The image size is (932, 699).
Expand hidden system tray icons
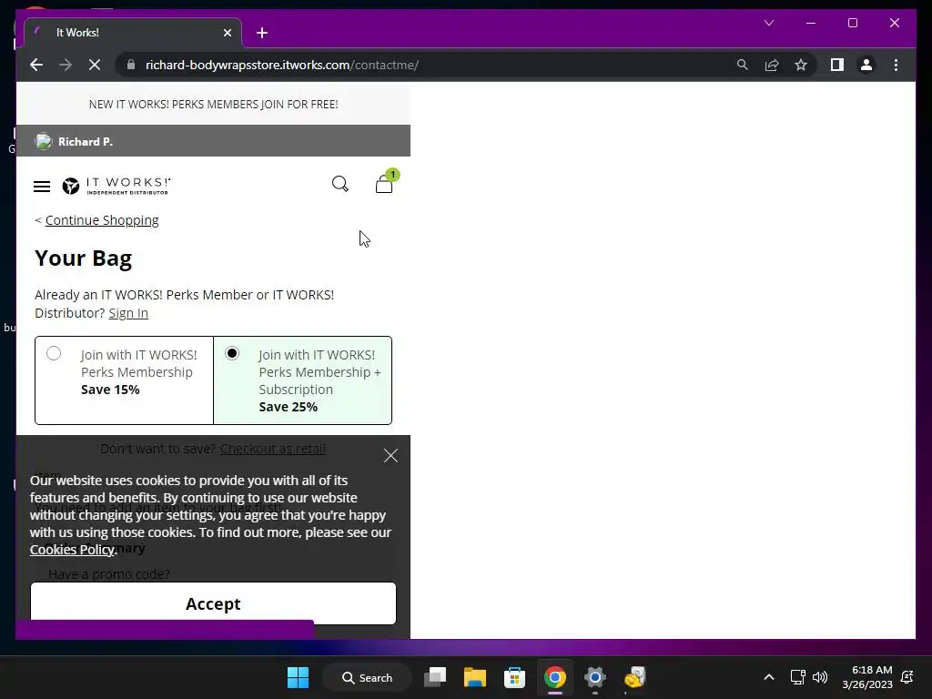(768, 677)
